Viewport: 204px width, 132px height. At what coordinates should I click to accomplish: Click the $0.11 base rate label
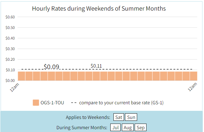click(96, 66)
